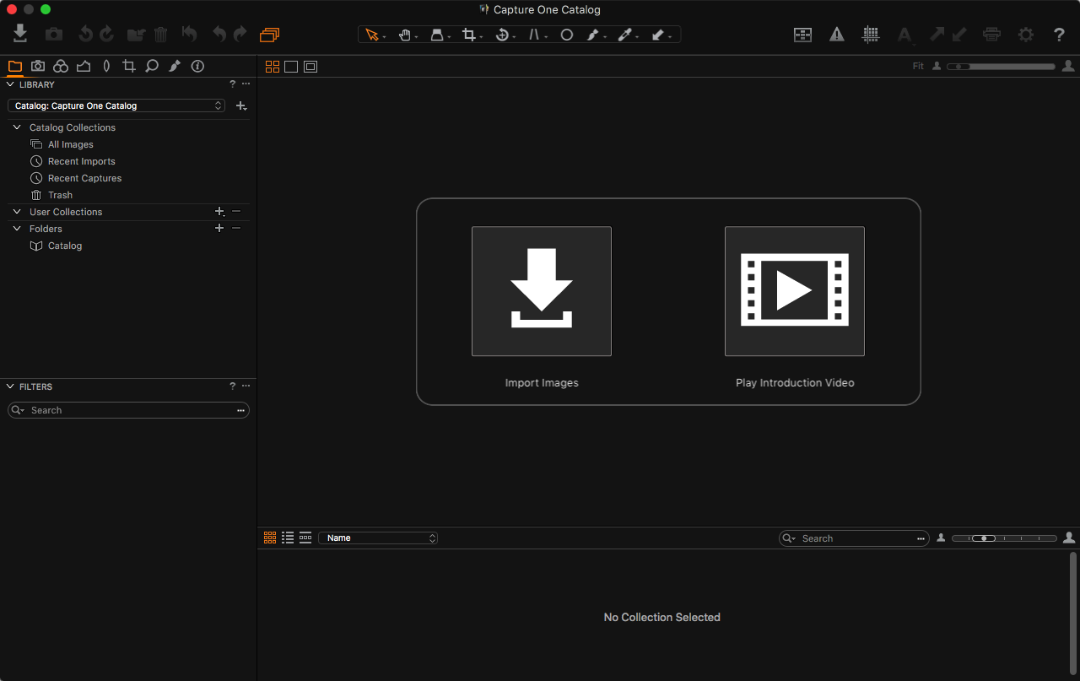Click the Reset adjustments icon in the toolbar
The width and height of the screenshot is (1080, 681).
coord(190,35)
